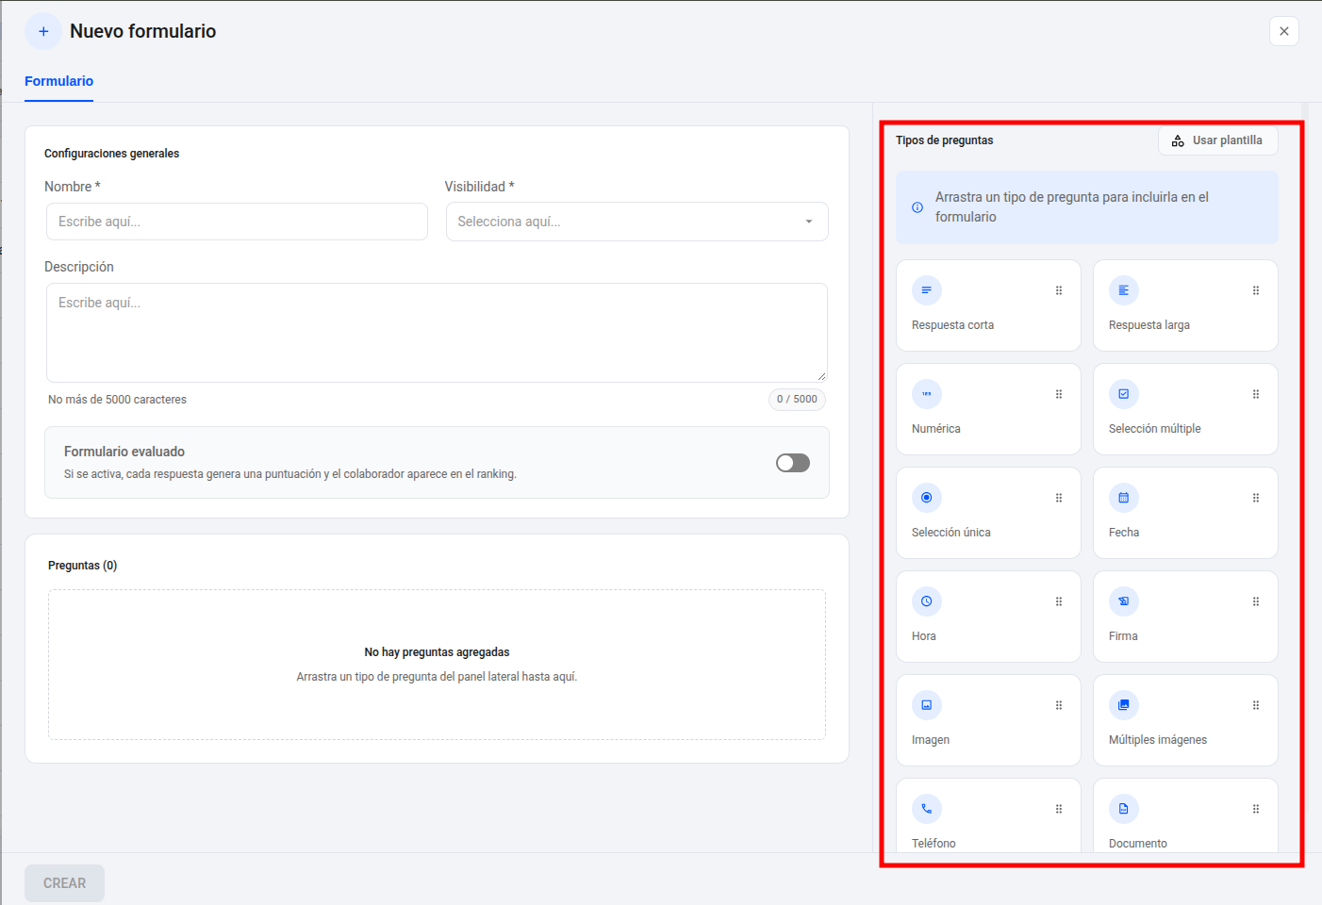Switch to the Formulario tab
The image size is (1322, 905).
click(x=58, y=81)
